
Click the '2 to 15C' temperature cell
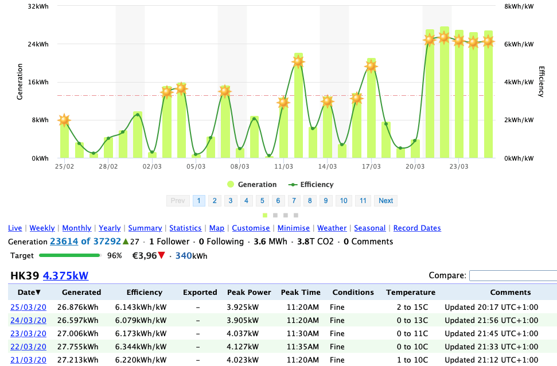[x=412, y=307]
